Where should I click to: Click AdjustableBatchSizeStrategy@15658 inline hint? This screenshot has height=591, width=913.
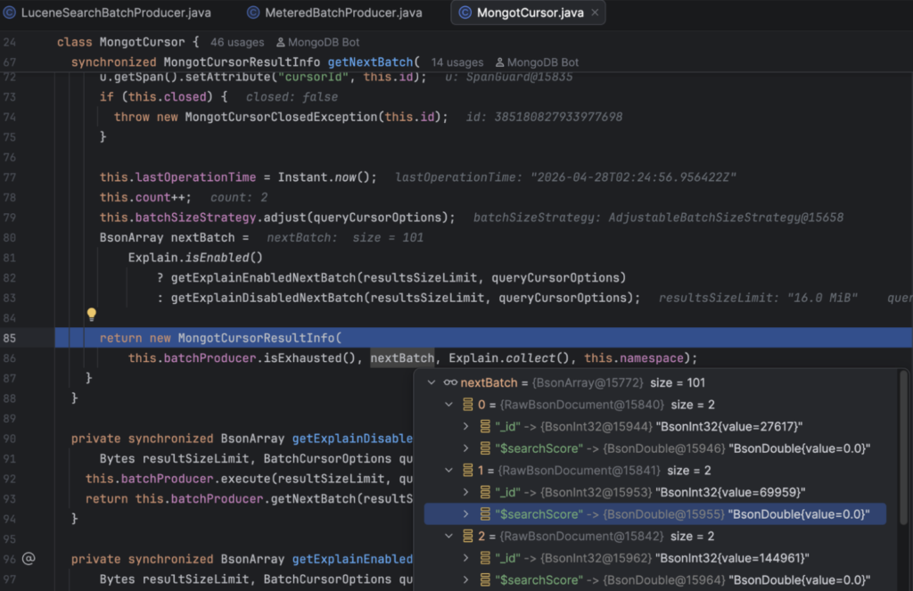click(726, 218)
